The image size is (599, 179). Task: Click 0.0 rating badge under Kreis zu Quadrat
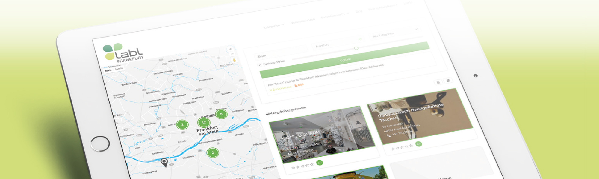(x=320, y=163)
